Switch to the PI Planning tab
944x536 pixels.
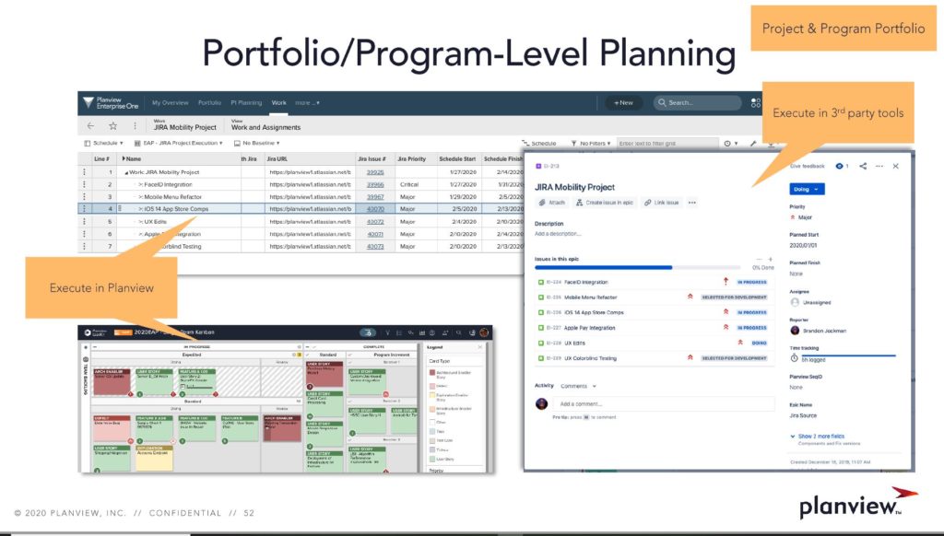[x=246, y=103]
